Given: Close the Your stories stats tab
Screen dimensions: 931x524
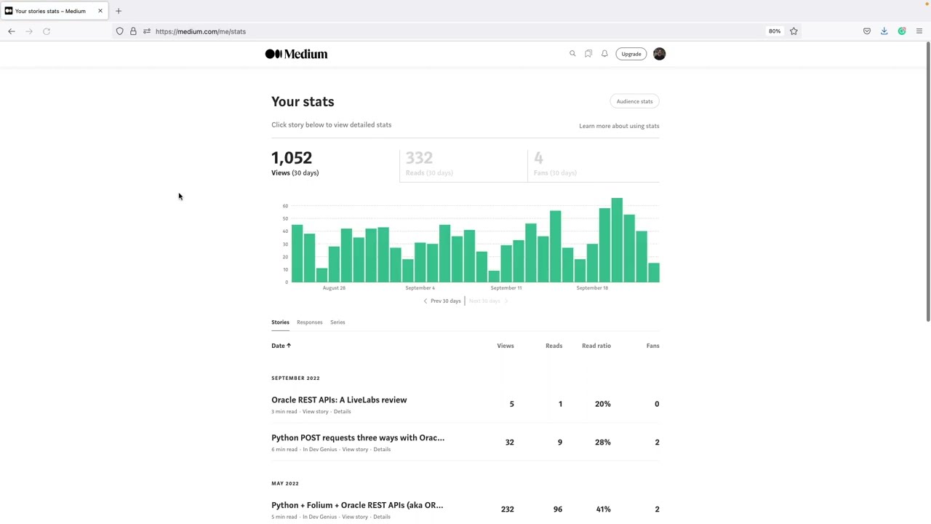Looking at the screenshot, I should pos(100,11).
